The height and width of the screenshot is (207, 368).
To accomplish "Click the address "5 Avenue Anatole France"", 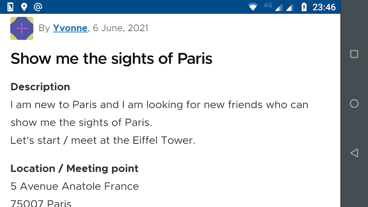I will coord(75,186).
